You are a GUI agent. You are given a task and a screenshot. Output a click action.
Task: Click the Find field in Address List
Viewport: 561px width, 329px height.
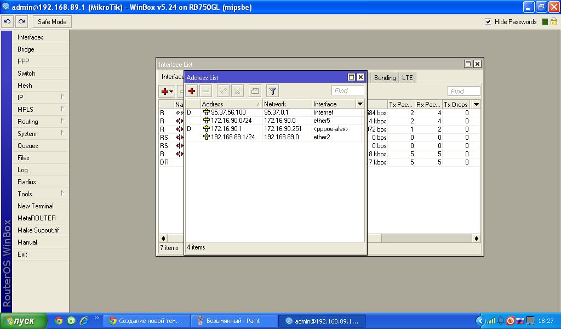[348, 91]
